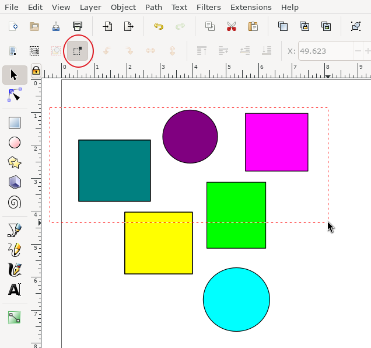This screenshot has width=371, height=348.
Task: Open the Help menu
Action: (x=289, y=8)
